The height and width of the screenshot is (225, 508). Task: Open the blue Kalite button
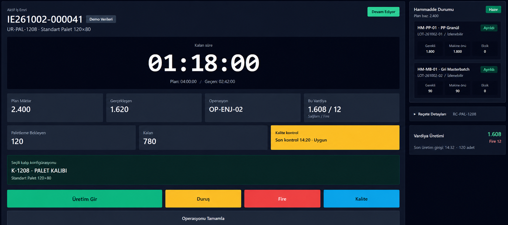point(361,199)
